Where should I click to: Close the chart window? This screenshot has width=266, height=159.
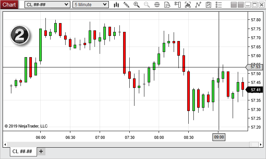tap(262, 5)
